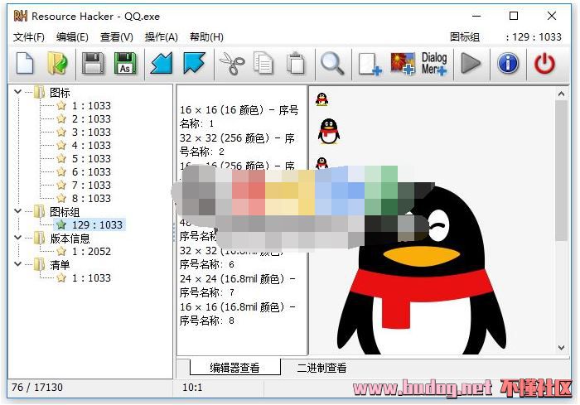Click the preview pane vertical scrollbar thumb
The width and height of the screenshot is (580, 405).
tap(561, 170)
